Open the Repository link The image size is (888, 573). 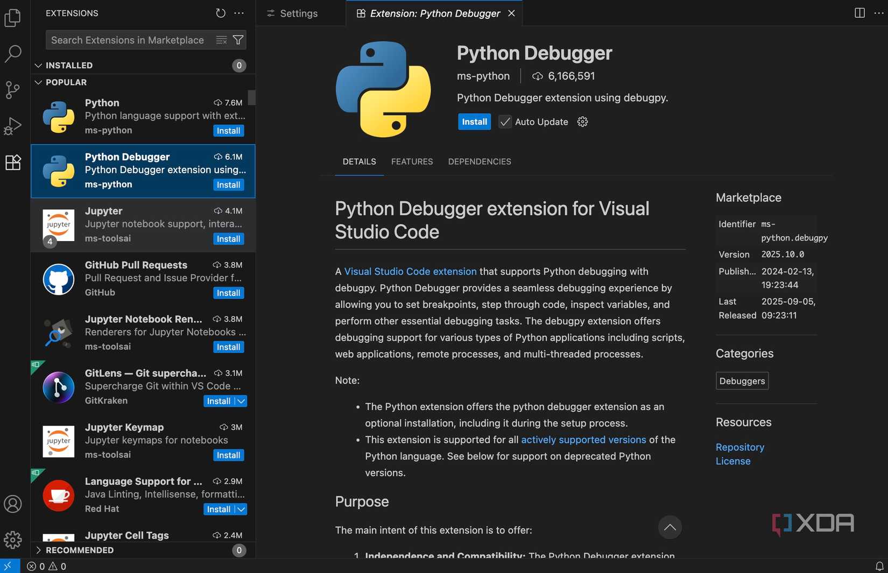739,447
